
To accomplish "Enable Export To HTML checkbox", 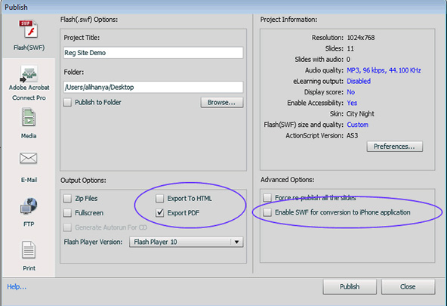I will pos(159,198).
